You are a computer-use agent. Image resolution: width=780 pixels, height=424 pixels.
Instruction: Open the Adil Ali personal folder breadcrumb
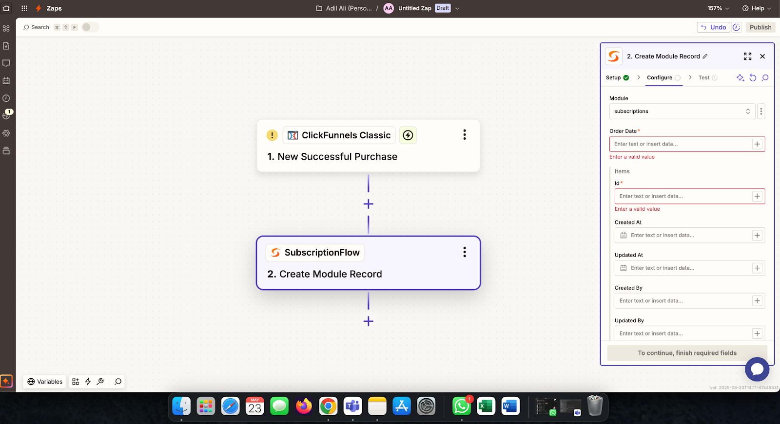(344, 8)
